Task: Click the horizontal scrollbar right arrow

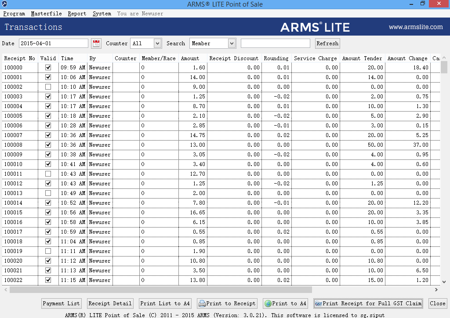Action: point(436,289)
